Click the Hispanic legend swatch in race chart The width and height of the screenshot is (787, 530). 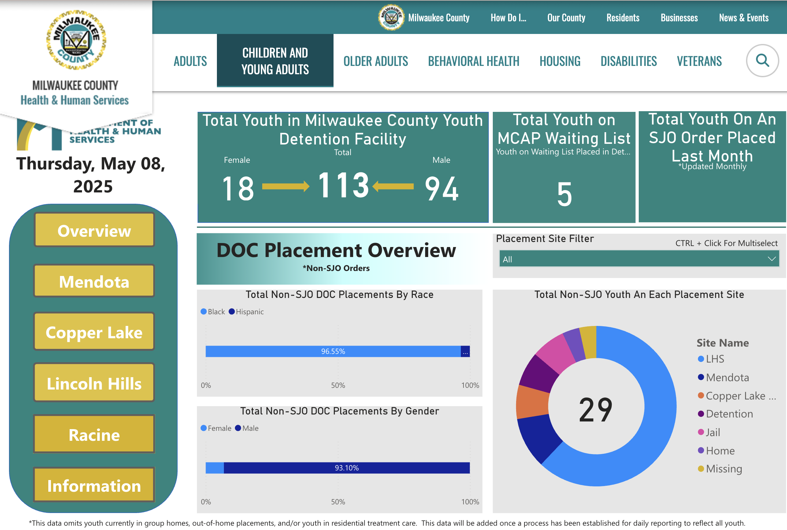232,312
